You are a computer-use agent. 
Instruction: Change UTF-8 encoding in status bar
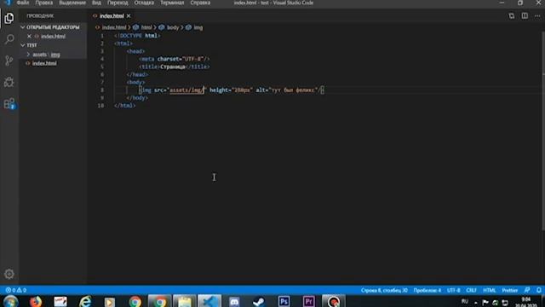coord(454,290)
